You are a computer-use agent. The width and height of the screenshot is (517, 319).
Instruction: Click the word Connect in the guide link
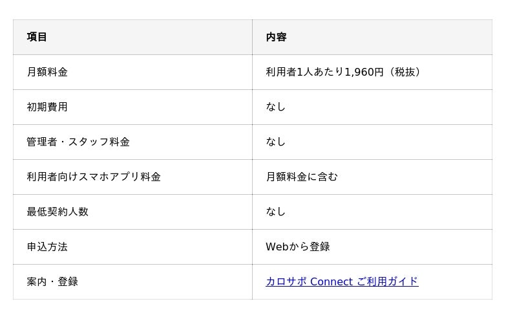pos(332,281)
